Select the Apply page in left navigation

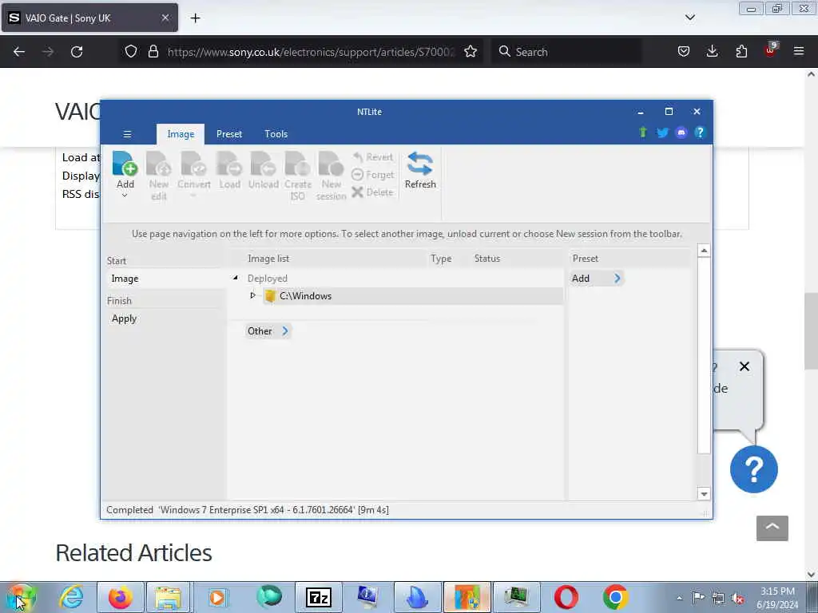click(166, 318)
